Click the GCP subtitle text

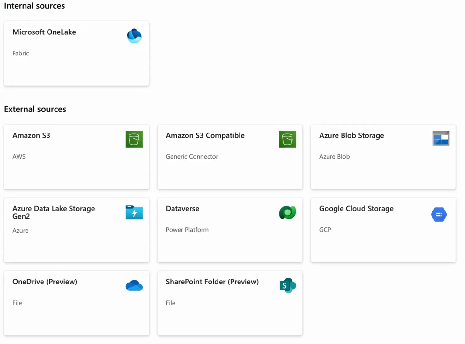point(325,230)
